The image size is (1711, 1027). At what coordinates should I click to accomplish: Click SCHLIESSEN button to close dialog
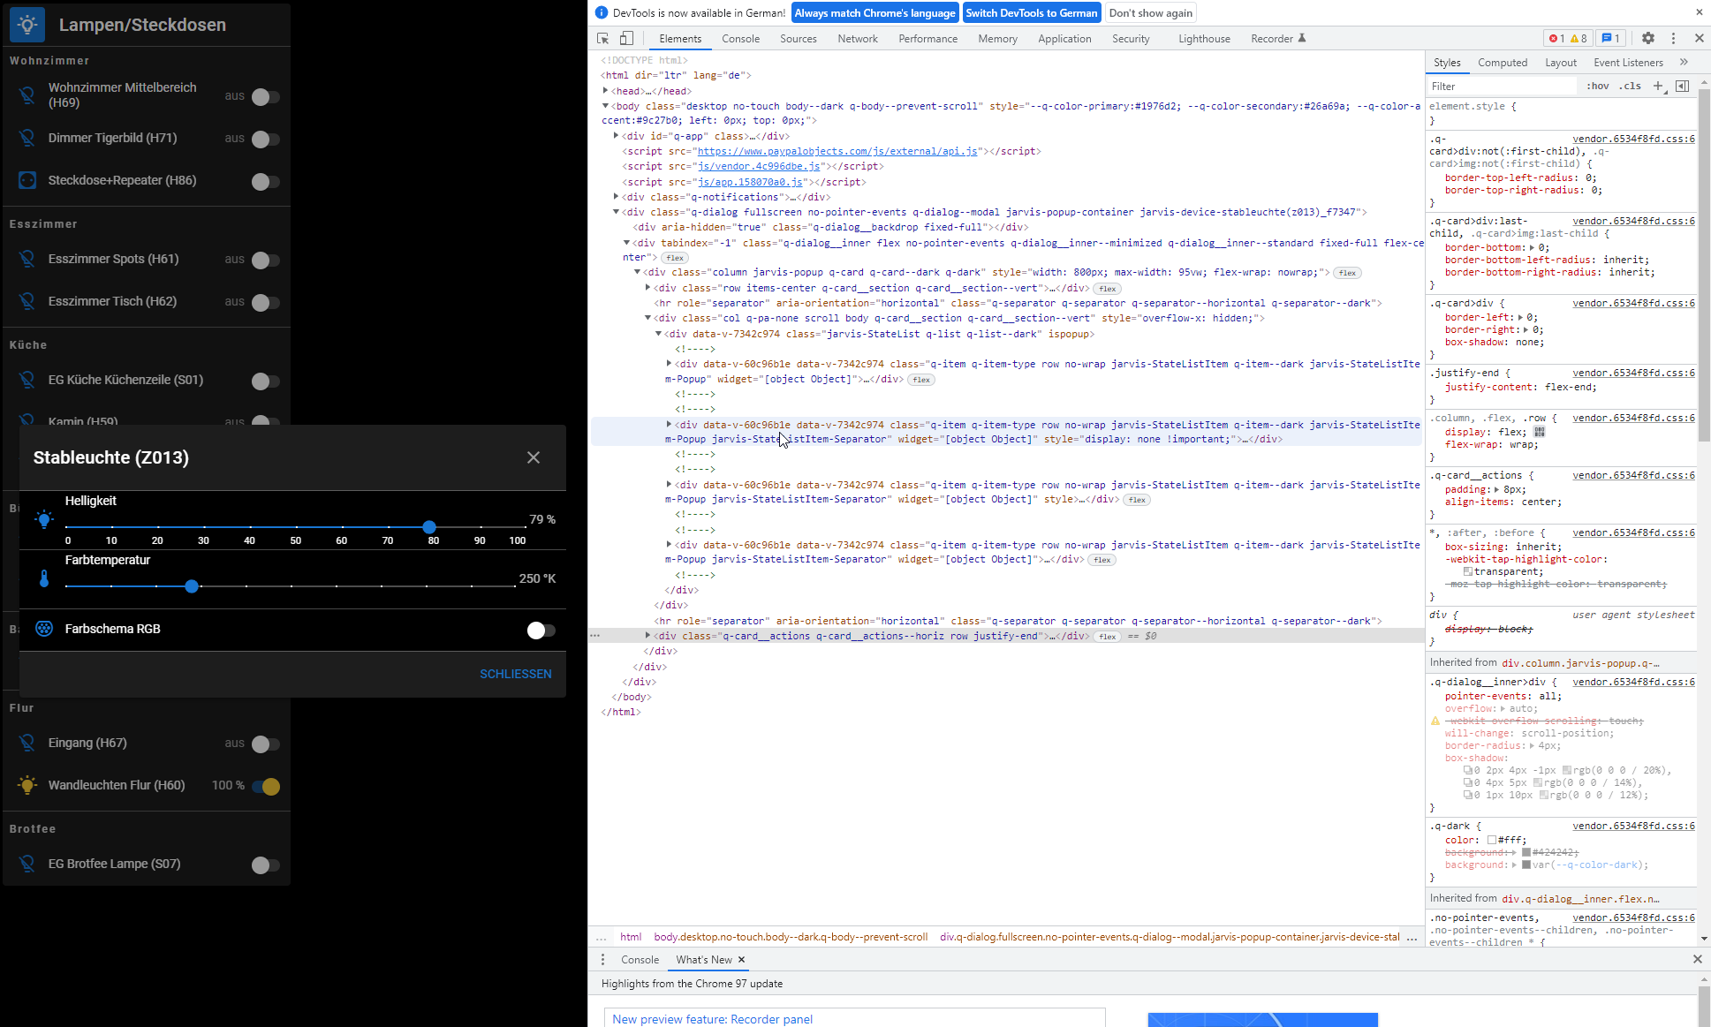pos(516,673)
